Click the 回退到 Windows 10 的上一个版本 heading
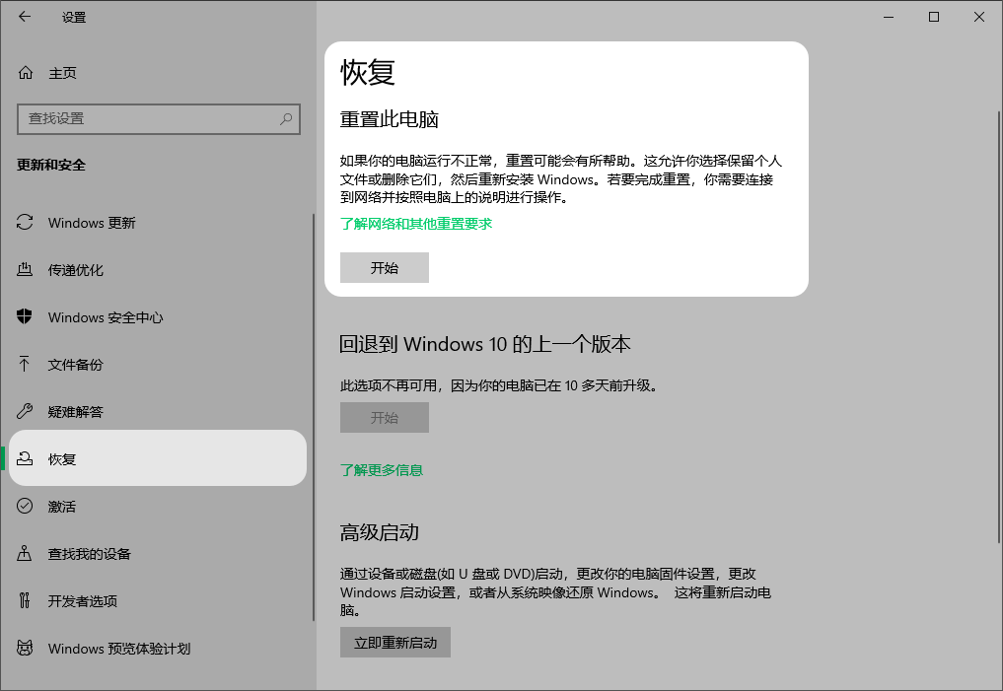The image size is (1003, 691). (x=485, y=345)
